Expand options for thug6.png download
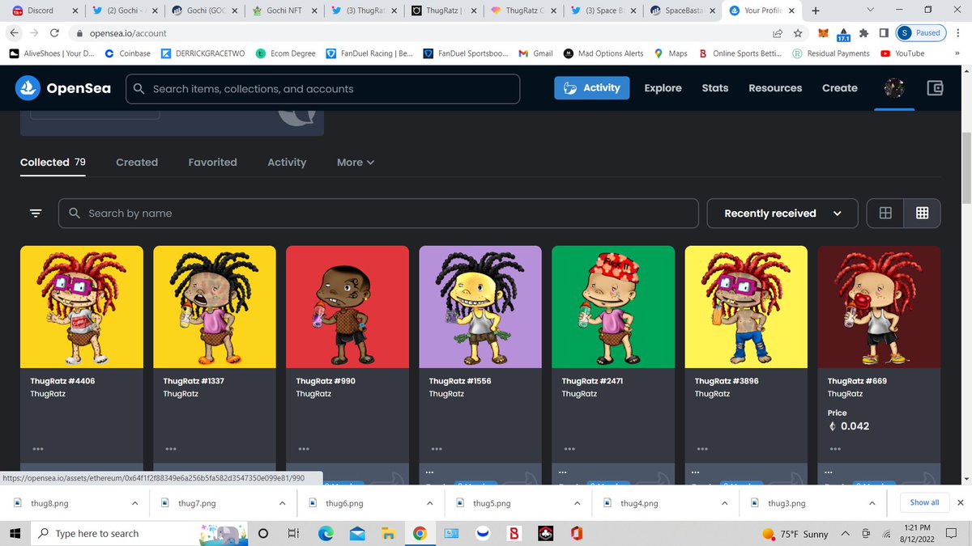972x546 pixels. 429,503
